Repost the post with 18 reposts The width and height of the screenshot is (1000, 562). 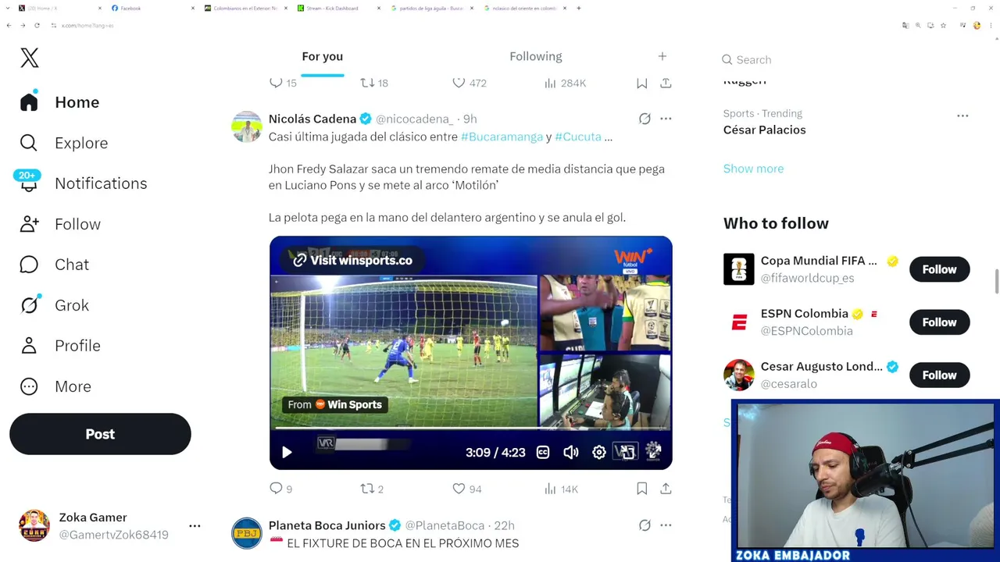(373, 83)
